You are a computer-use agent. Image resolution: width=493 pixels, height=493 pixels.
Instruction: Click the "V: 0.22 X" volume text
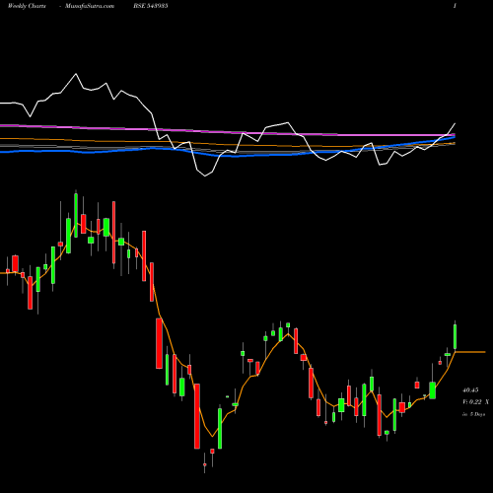(475, 402)
